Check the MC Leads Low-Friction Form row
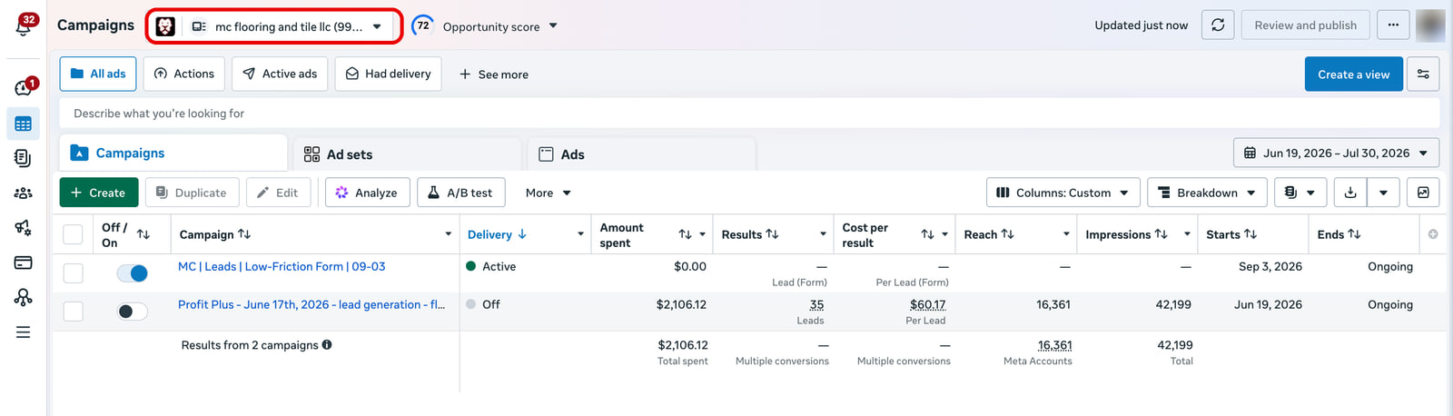The width and height of the screenshot is (1453, 416). pos(74,272)
